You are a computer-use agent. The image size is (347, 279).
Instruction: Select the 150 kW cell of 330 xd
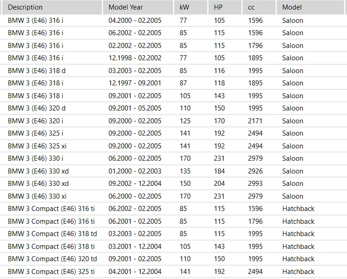tap(185, 184)
